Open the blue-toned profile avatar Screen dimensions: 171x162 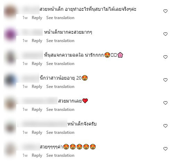10,80
